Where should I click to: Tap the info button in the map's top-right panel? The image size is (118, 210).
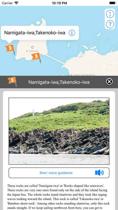[x=110, y=14]
